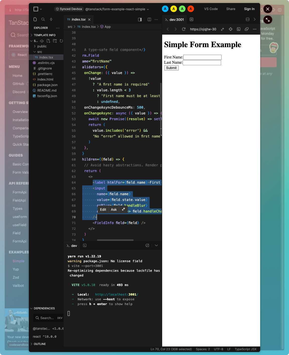The width and height of the screenshot is (289, 355).
Task: Open the Explorer files view icon
Action: (35, 19)
